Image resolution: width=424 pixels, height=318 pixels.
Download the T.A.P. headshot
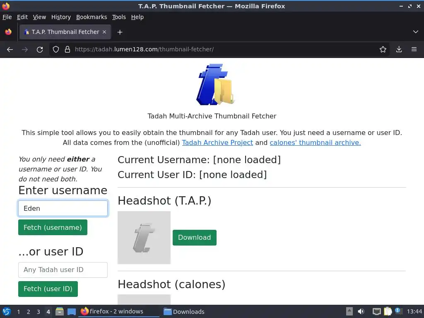click(x=195, y=237)
